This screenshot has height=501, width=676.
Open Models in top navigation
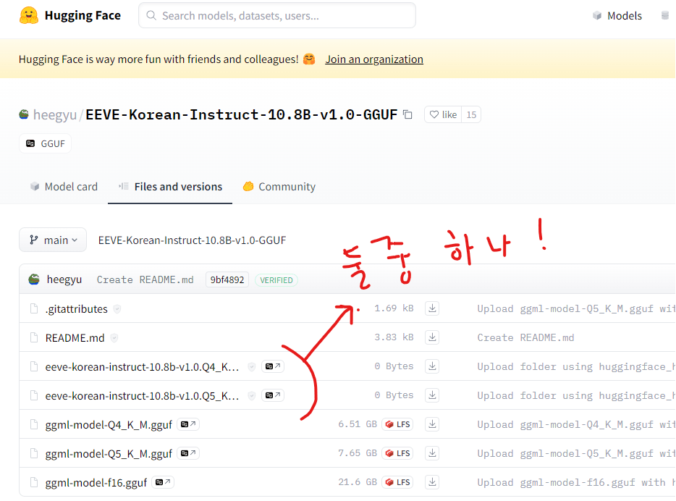tap(617, 16)
